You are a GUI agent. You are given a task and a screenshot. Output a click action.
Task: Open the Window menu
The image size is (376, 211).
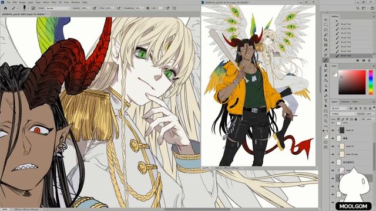click(x=75, y=2)
